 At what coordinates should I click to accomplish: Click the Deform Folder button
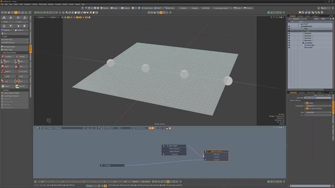click(15, 50)
